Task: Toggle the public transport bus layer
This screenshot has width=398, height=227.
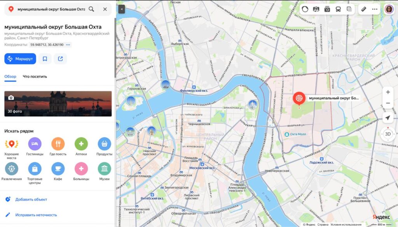Action: pyautogui.click(x=338, y=9)
